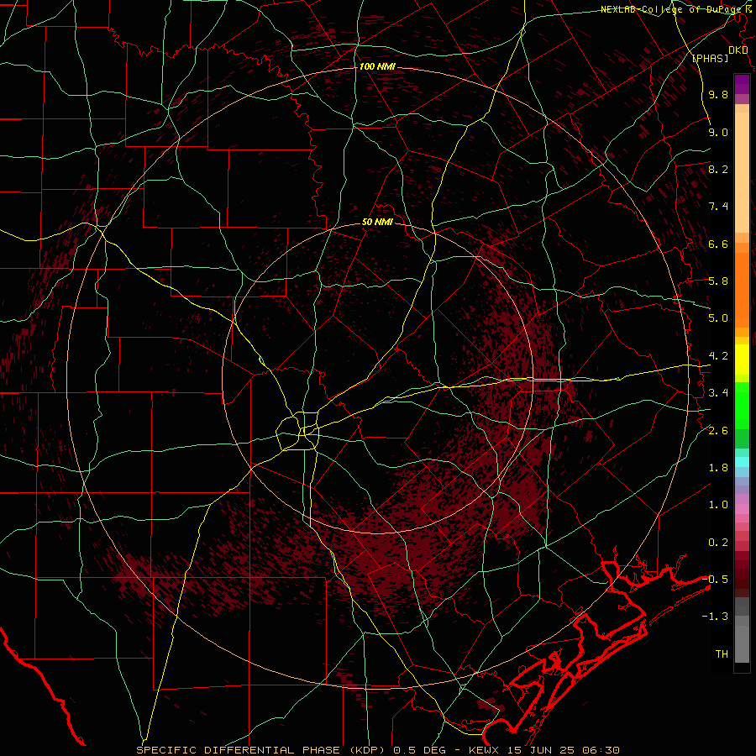This screenshot has height=756, width=756.
Task: Click the 5.8 scale value label
Action: (x=718, y=281)
